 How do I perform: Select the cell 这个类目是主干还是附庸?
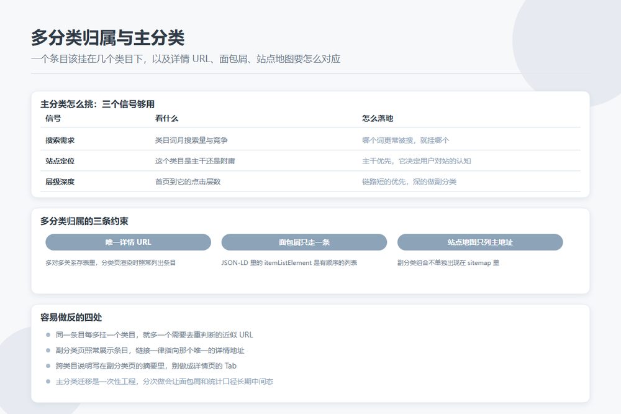[x=195, y=161]
